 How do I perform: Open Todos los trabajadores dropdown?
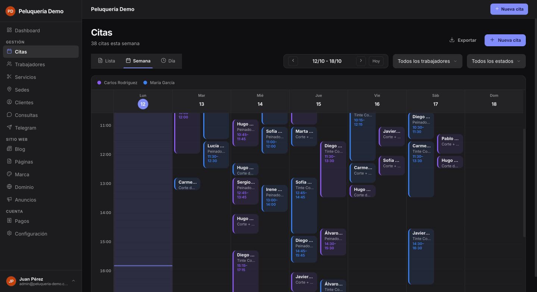(427, 61)
